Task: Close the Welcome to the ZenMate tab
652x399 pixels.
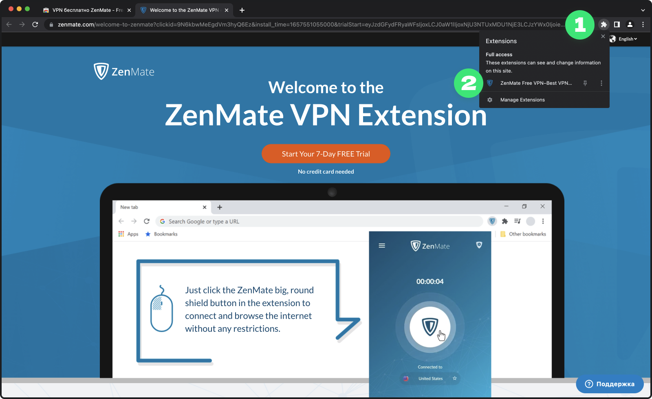Action: coord(227,10)
